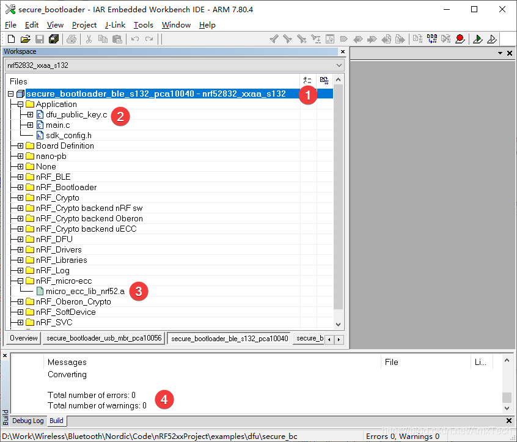Screen dimensions: 517x442
Task: Close the Build messages panel
Action: [x=5, y=356]
